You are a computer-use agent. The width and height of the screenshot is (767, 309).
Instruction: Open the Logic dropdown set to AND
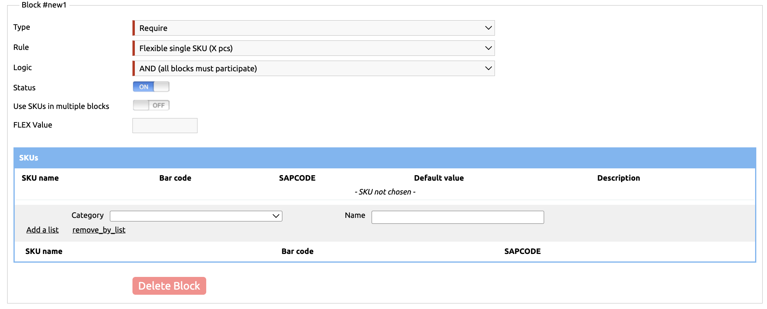tap(313, 69)
